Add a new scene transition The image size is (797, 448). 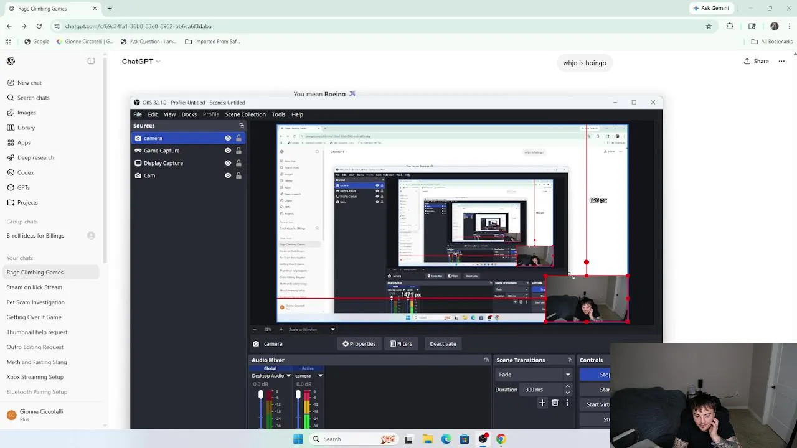pyautogui.click(x=542, y=403)
